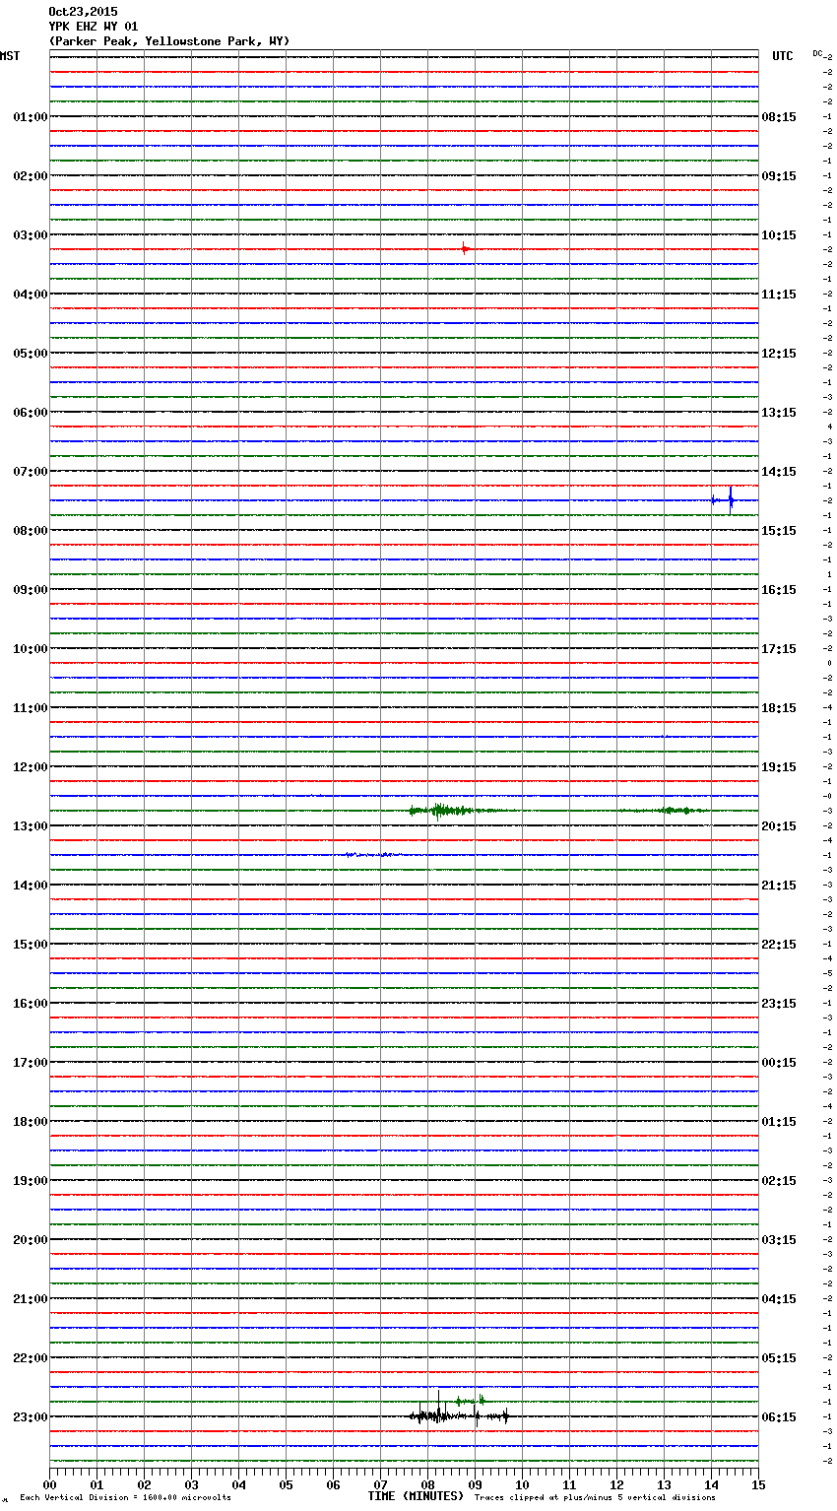Select the 21:00 MST row label
Image resolution: width=837 pixels, height=1511 pixels.
click(x=31, y=1299)
